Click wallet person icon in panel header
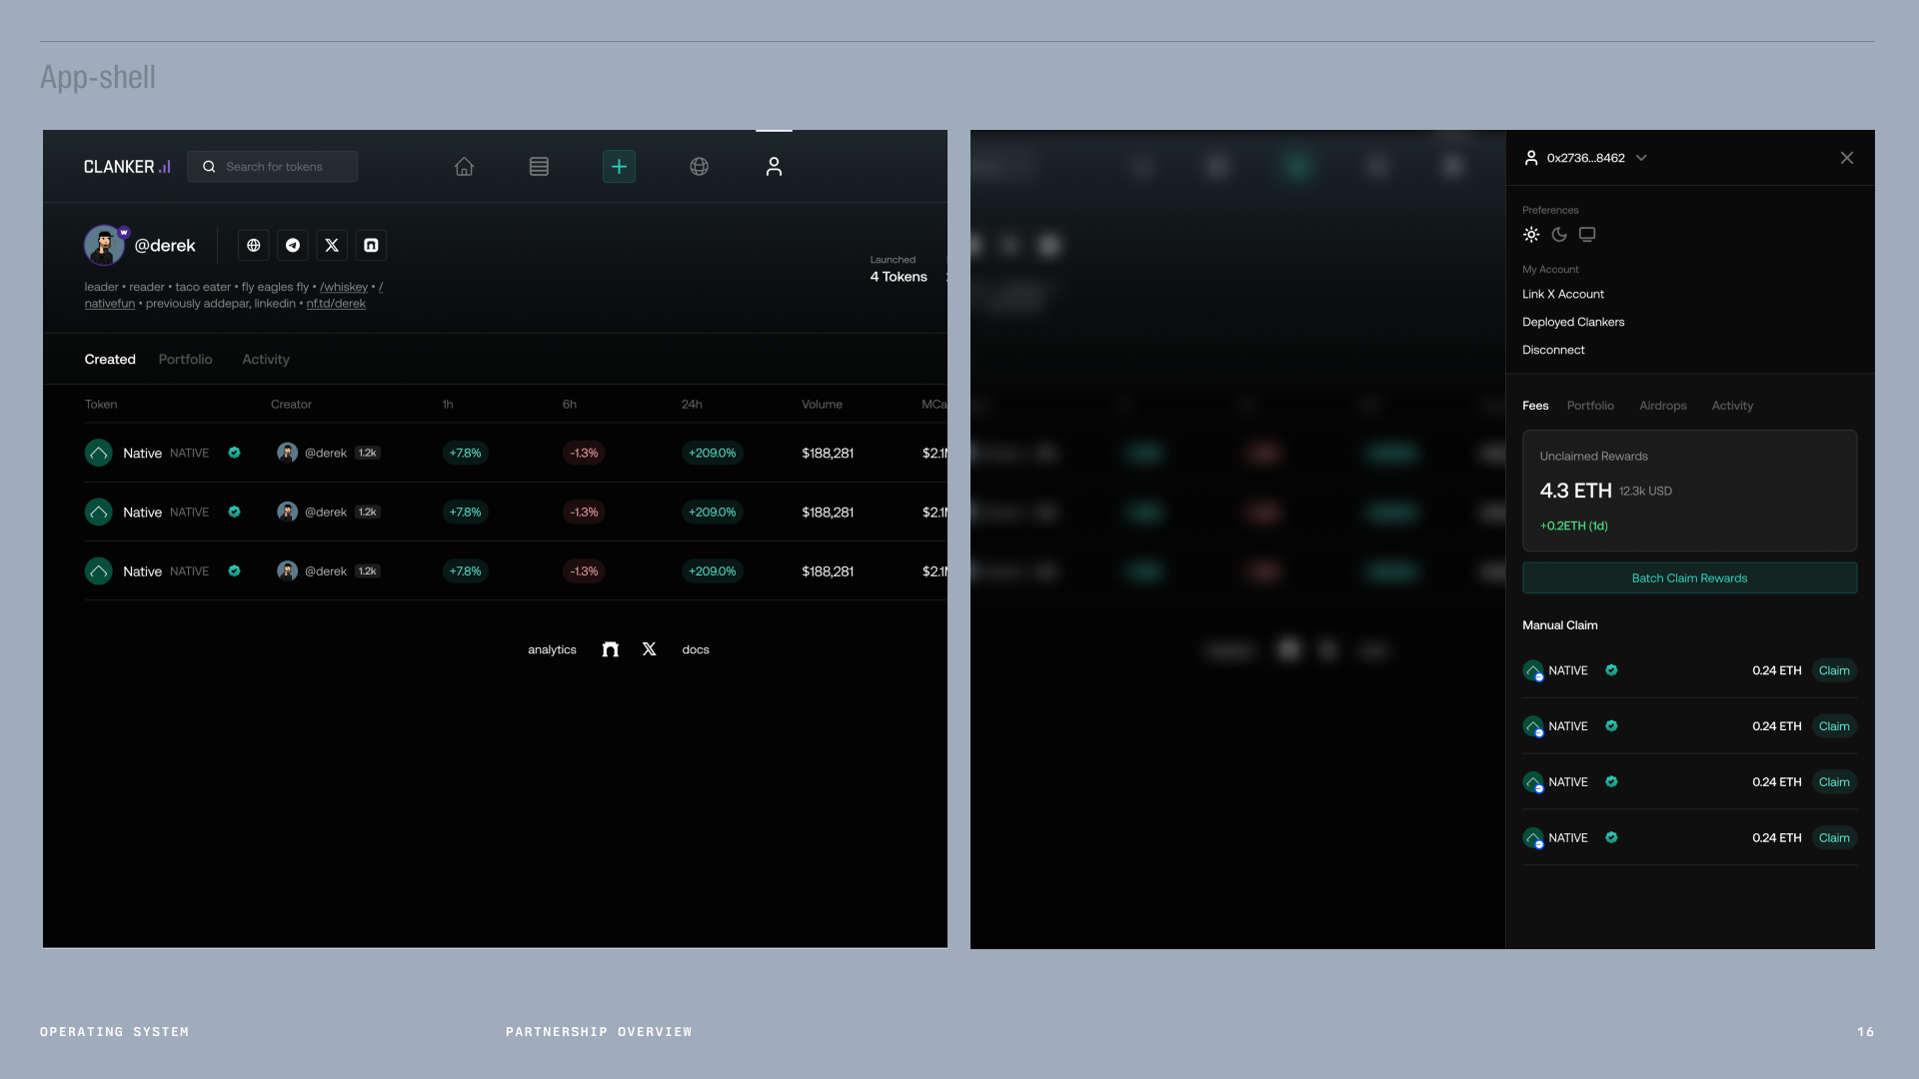The image size is (1919, 1079). pos(1531,158)
